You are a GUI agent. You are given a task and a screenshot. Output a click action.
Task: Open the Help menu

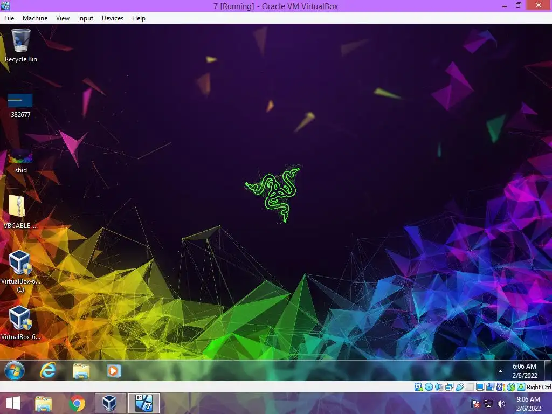coord(139,18)
